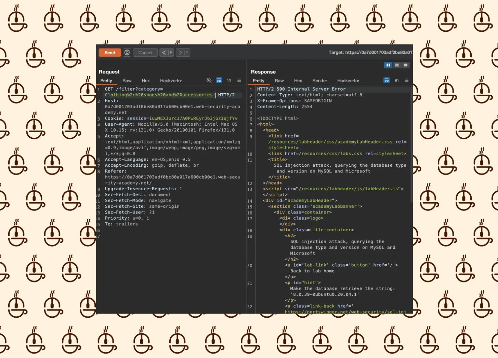
Task: Click the 'Sec-Fetch-User: ?1' line
Action: click(x=130, y=212)
